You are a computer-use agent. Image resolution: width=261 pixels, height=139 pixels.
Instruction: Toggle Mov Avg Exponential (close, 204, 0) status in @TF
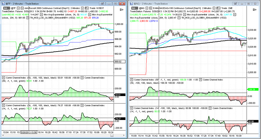[89, 15]
